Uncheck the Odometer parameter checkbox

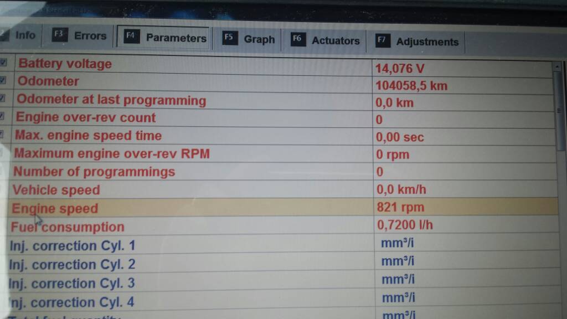[x=3, y=81]
